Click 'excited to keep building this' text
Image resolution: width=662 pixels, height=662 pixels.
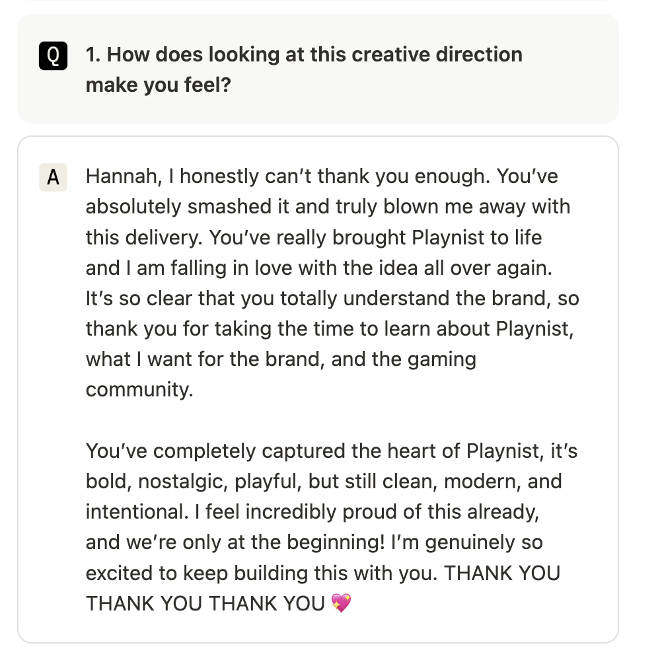click(x=217, y=573)
